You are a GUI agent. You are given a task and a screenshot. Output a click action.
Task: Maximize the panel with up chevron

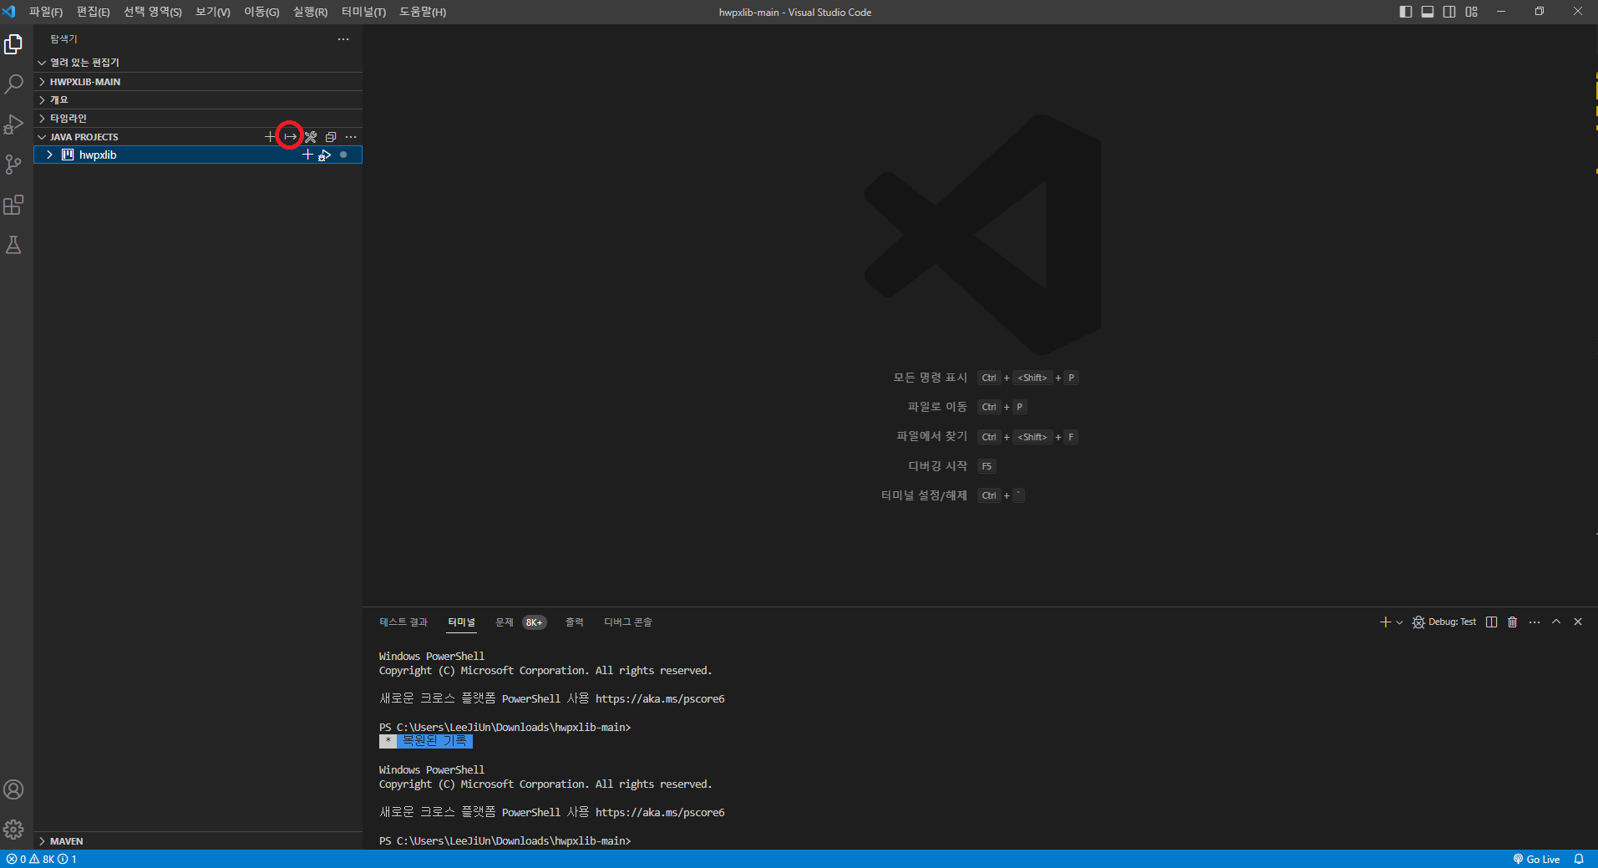(1556, 622)
